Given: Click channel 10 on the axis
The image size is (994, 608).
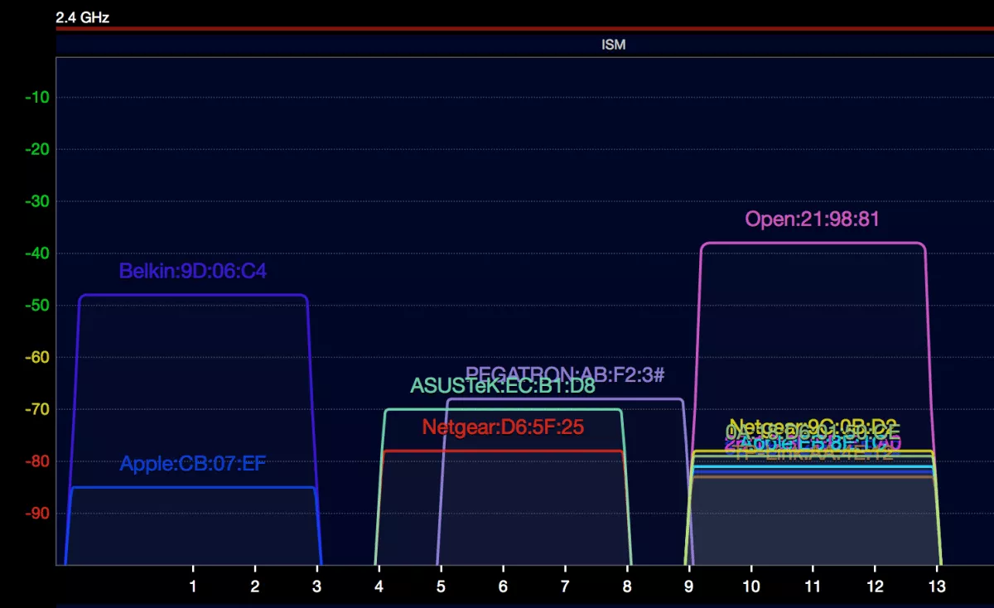Looking at the screenshot, I should 751,586.
